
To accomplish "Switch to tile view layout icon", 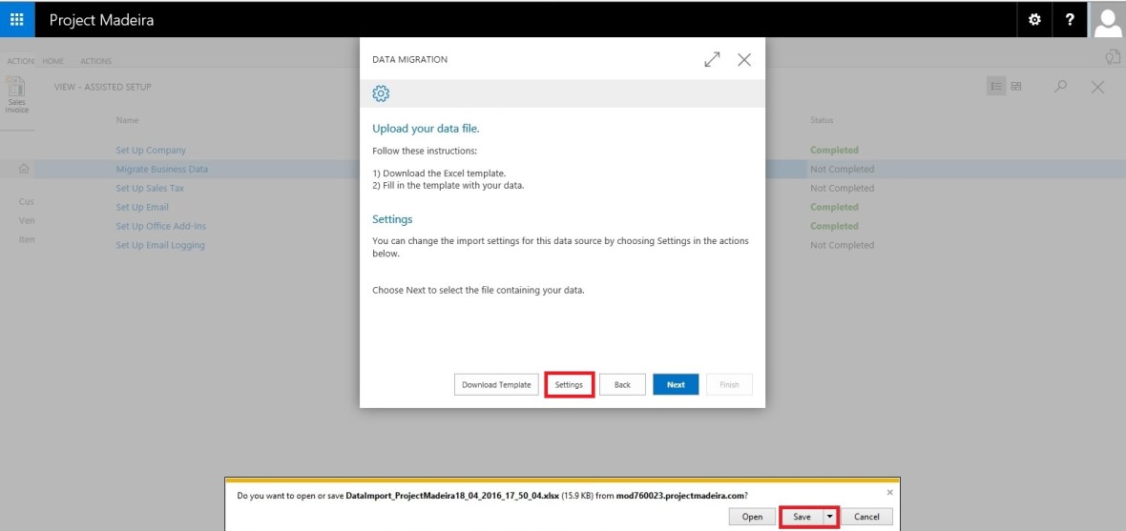I will pyautogui.click(x=1016, y=87).
